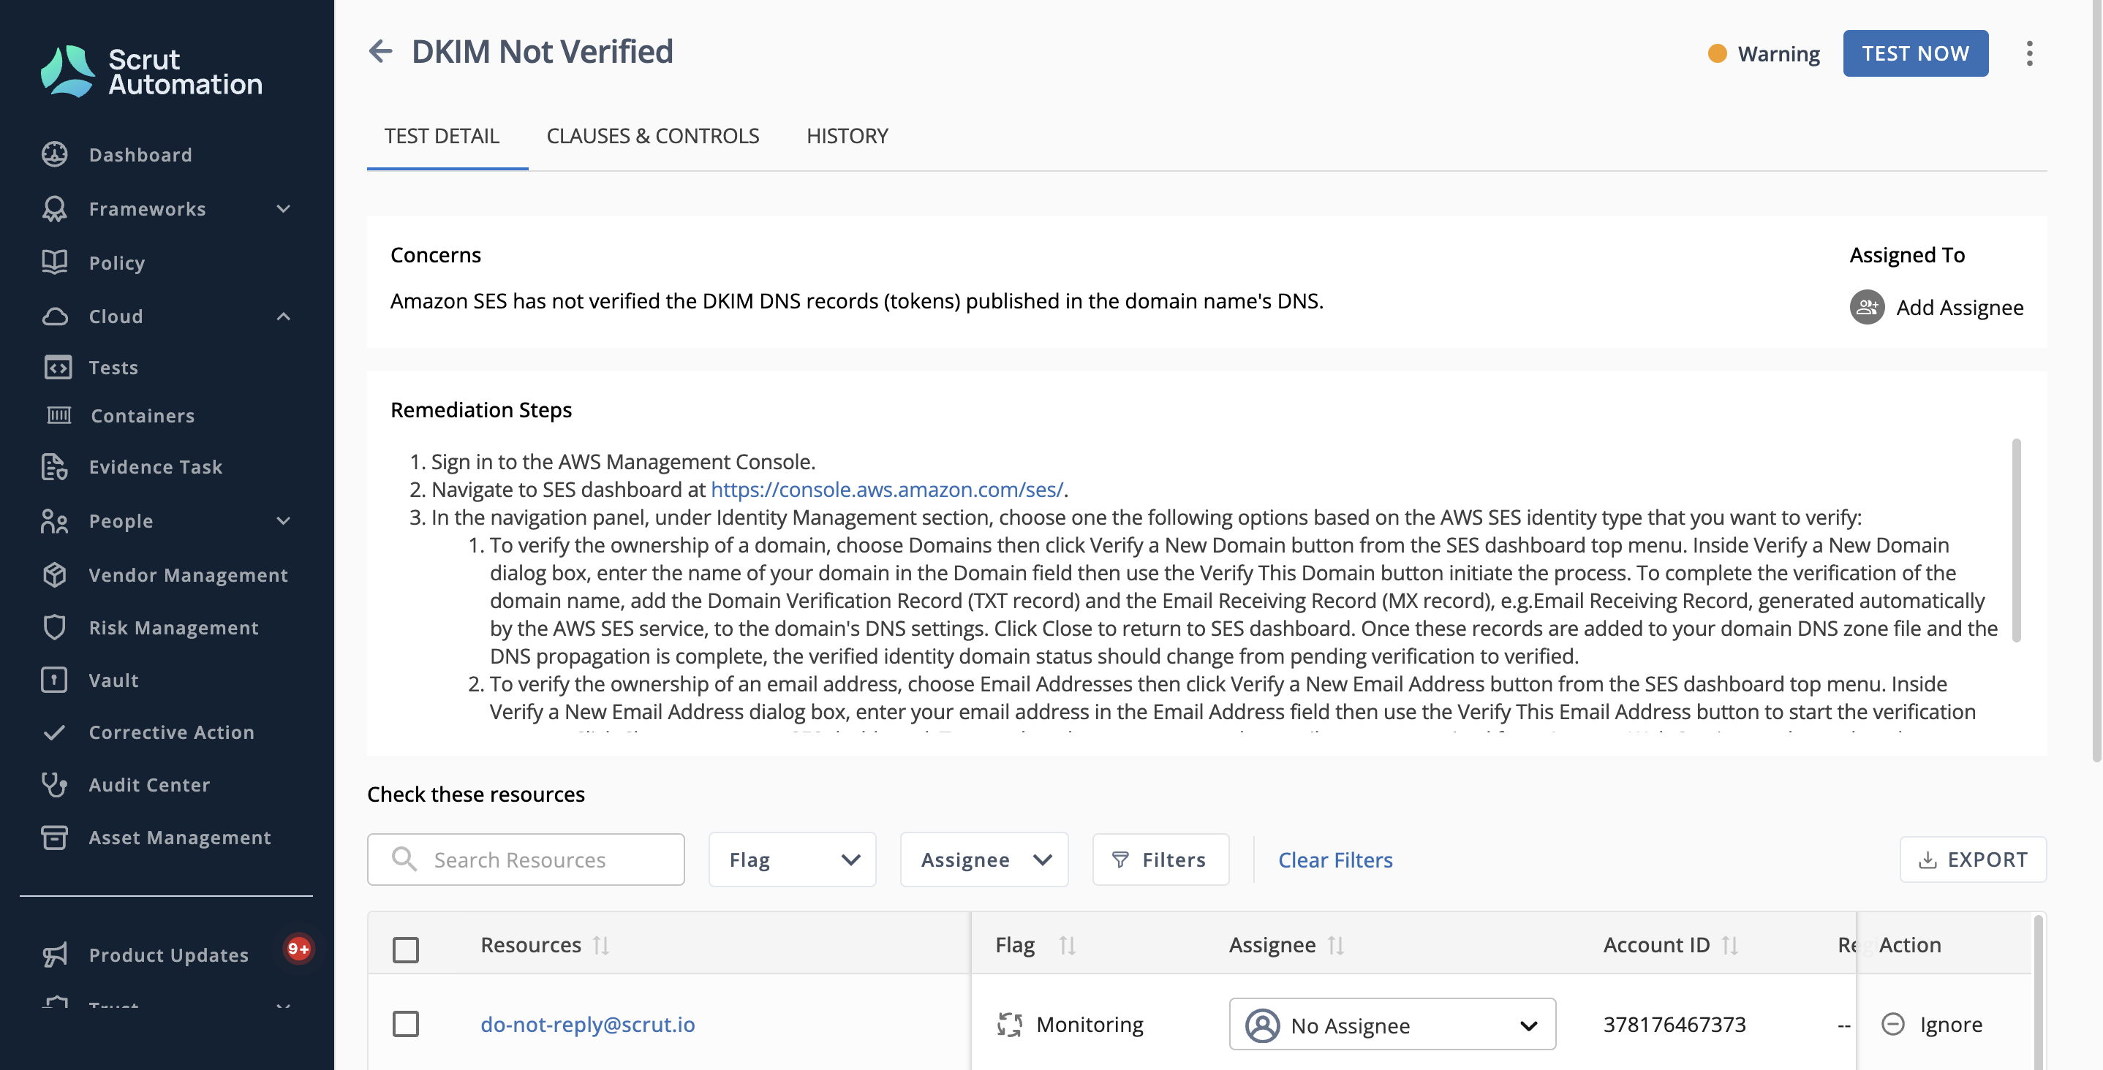Click the TEST NOW button
Viewport: 2103px width, 1070px height.
(1915, 53)
